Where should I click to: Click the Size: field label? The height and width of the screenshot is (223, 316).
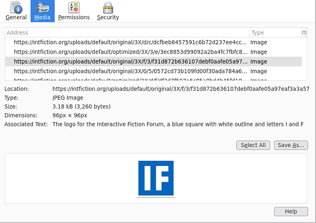[x=11, y=107]
